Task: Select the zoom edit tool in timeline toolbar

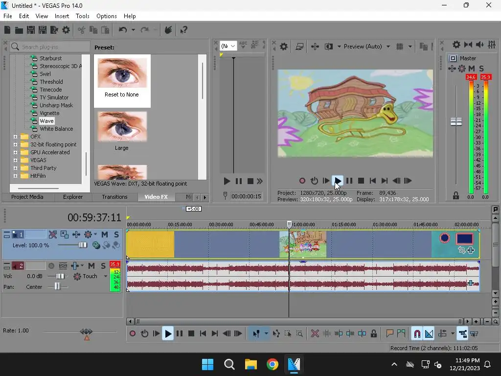Action: tap(299, 334)
